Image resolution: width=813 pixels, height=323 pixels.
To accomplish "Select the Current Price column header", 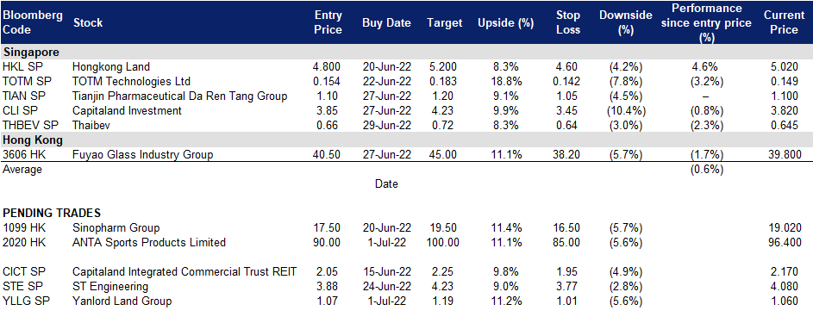I will coord(784,22).
